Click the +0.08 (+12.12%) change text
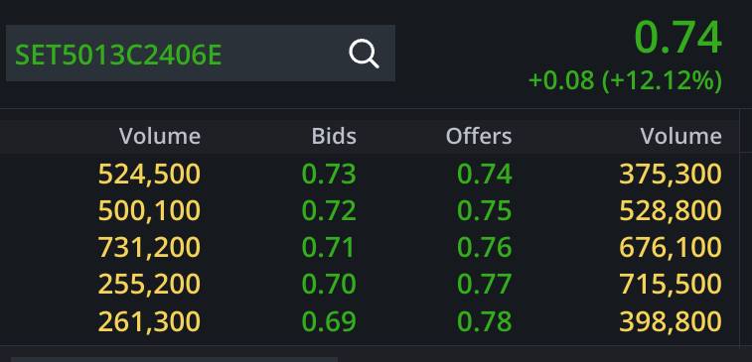Viewport: 752px width, 362px height. coord(625,80)
